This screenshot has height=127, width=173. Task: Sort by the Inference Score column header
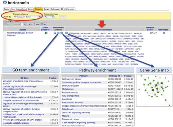click(x=150, y=29)
